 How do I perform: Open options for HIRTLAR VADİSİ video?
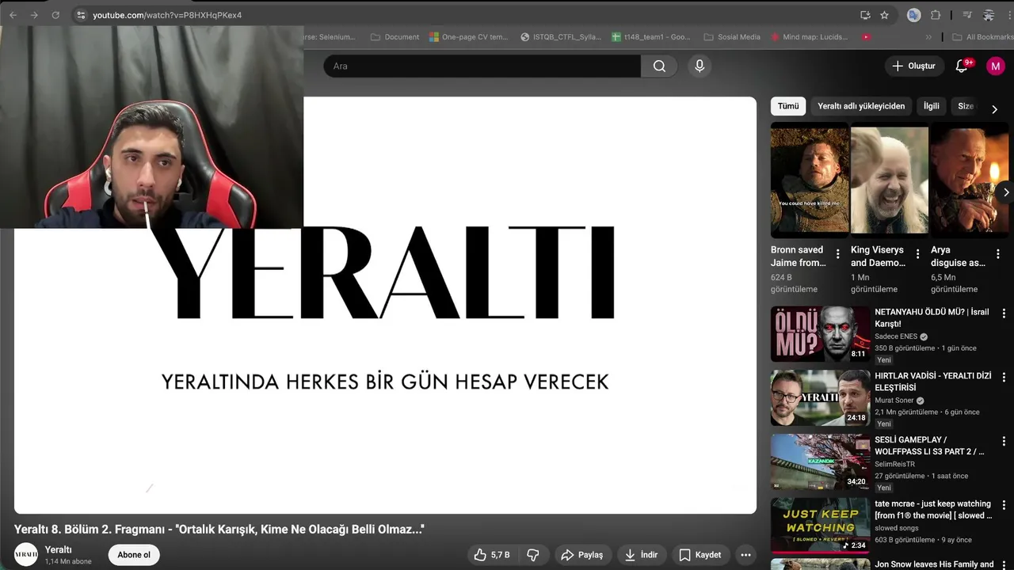point(1004,378)
